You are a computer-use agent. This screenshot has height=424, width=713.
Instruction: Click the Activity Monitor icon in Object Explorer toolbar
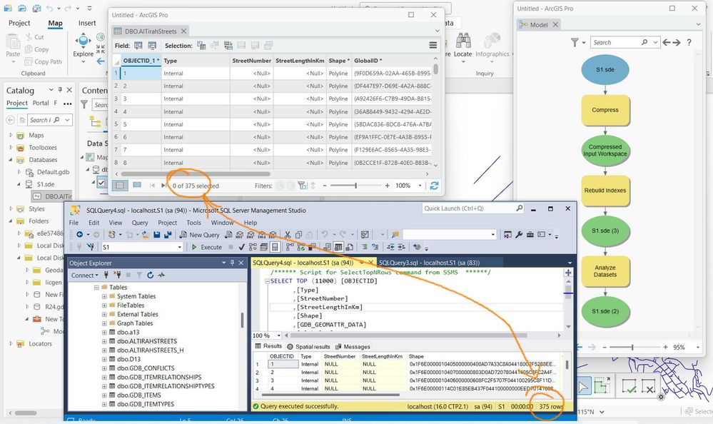(x=161, y=276)
